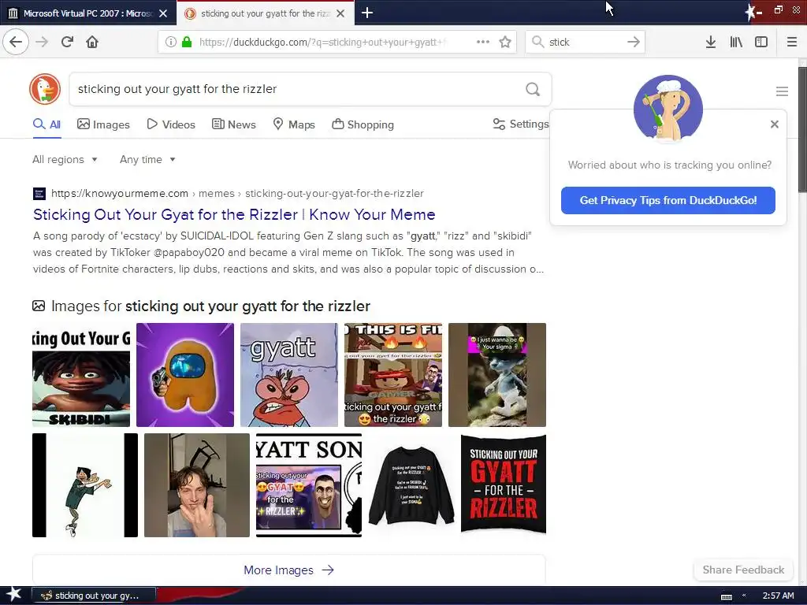The height and width of the screenshot is (605, 807).
Task: Open the orange Among Us plush thumbnail
Action: pos(184,375)
